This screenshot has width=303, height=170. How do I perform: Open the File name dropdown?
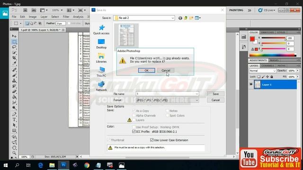tap(197, 94)
